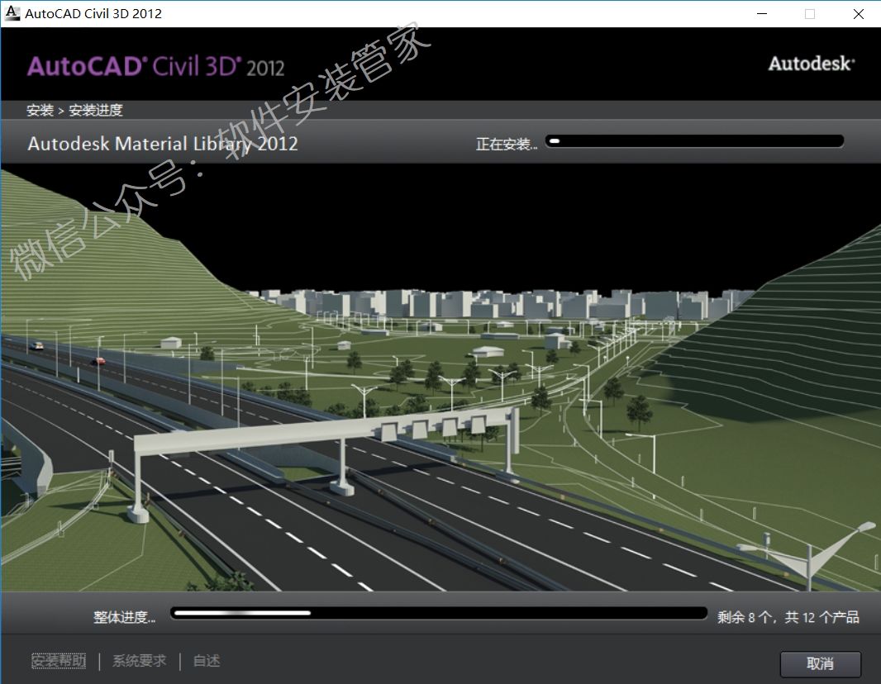Open the 安装帮助 link

pos(59,661)
